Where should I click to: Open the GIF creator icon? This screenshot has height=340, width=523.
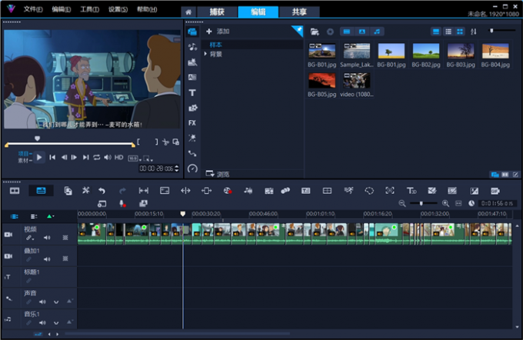(x=495, y=191)
